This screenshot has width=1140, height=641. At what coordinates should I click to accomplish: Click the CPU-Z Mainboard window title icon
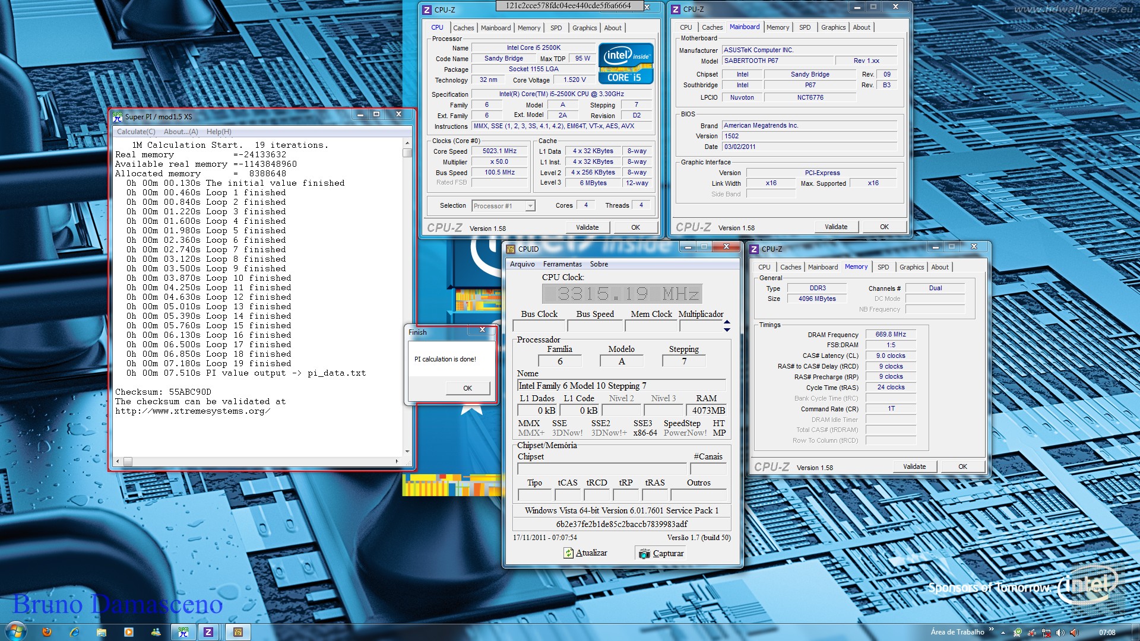(x=676, y=9)
